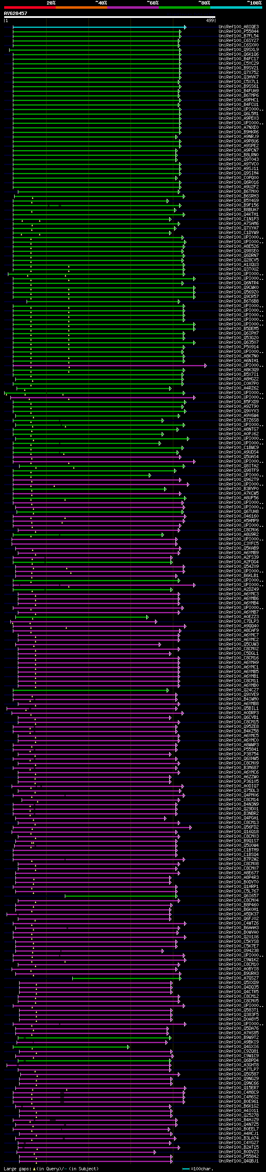Open last entry UniRef100_Q4QBJ1
The width and height of the screenshot is (266, 1172).
click(x=239, y=1161)
